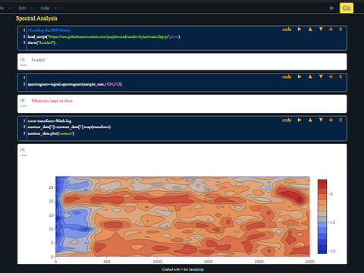Image resolution: width=364 pixels, height=273 pixels.
Task: Add a cell below the contour plot cell
Action: (331, 120)
